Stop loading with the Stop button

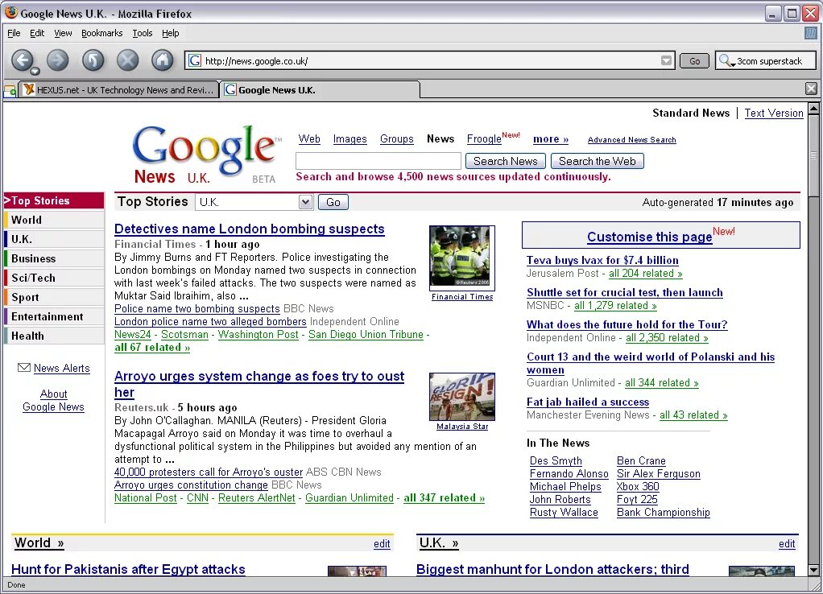[x=127, y=60]
